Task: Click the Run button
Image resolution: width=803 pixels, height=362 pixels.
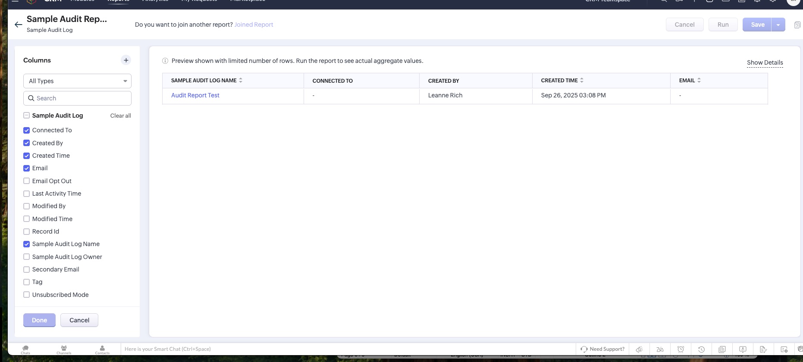Action: click(x=723, y=25)
